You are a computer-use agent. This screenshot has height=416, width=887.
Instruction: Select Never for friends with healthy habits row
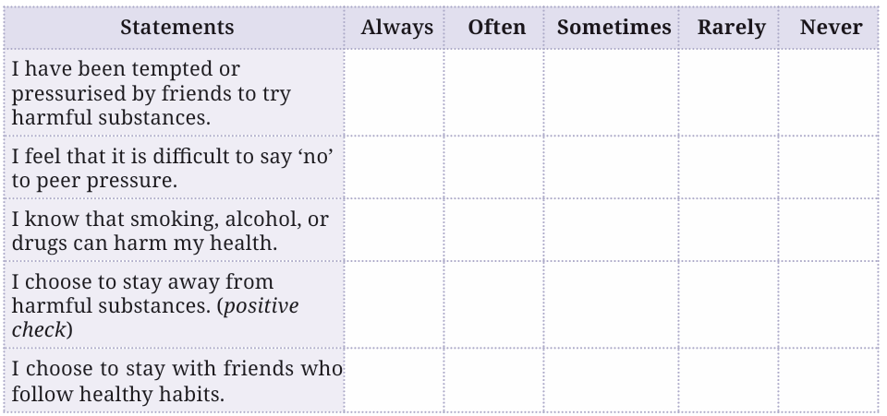(x=829, y=380)
